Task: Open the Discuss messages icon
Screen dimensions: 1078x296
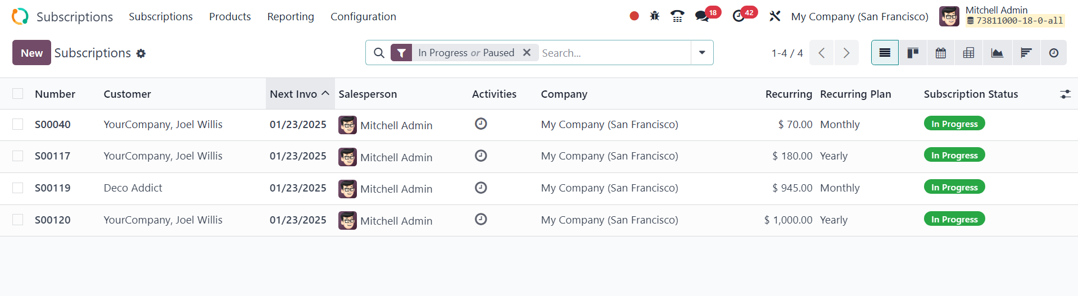Action: coord(702,16)
